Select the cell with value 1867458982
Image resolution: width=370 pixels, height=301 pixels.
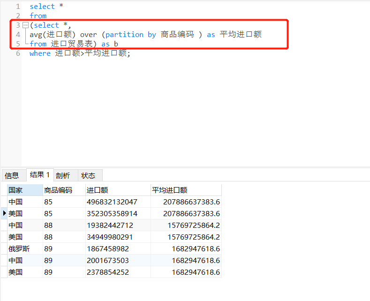pos(118,249)
